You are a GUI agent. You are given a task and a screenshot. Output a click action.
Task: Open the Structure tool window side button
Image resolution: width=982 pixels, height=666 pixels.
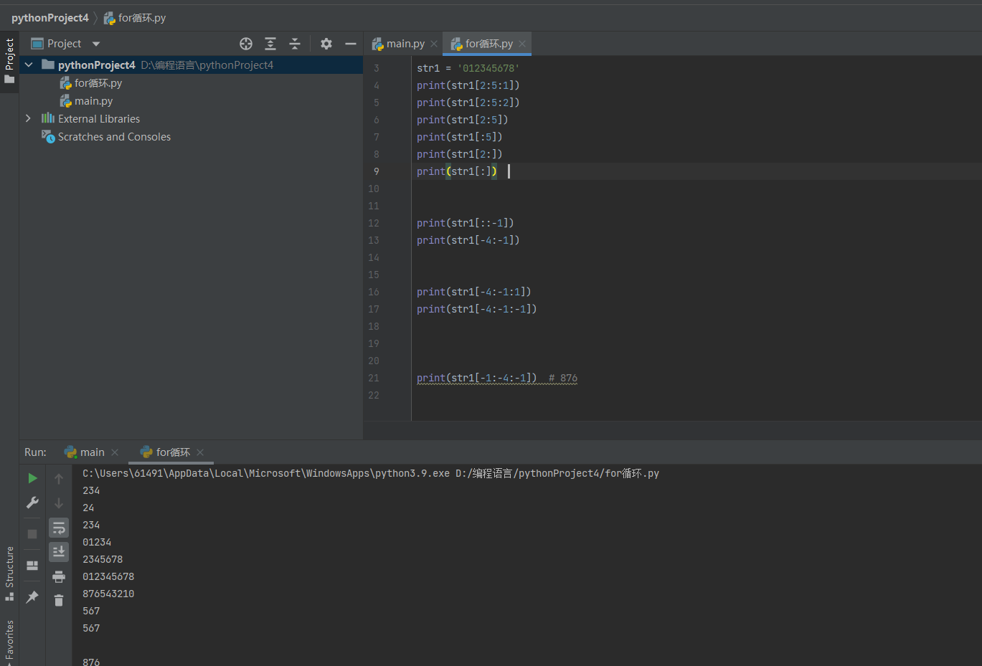pyautogui.click(x=9, y=572)
